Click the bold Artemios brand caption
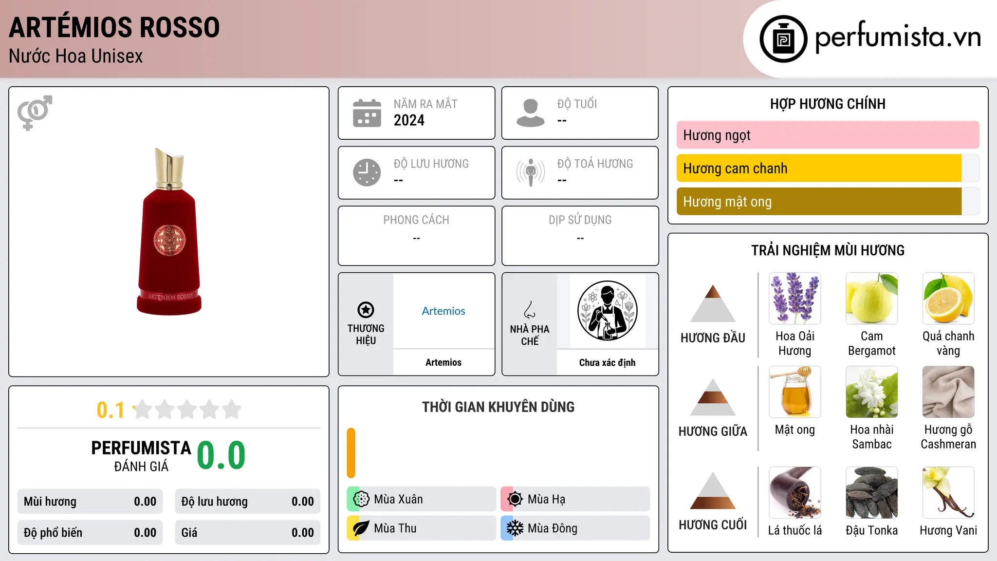The height and width of the screenshot is (561, 997). point(443,362)
